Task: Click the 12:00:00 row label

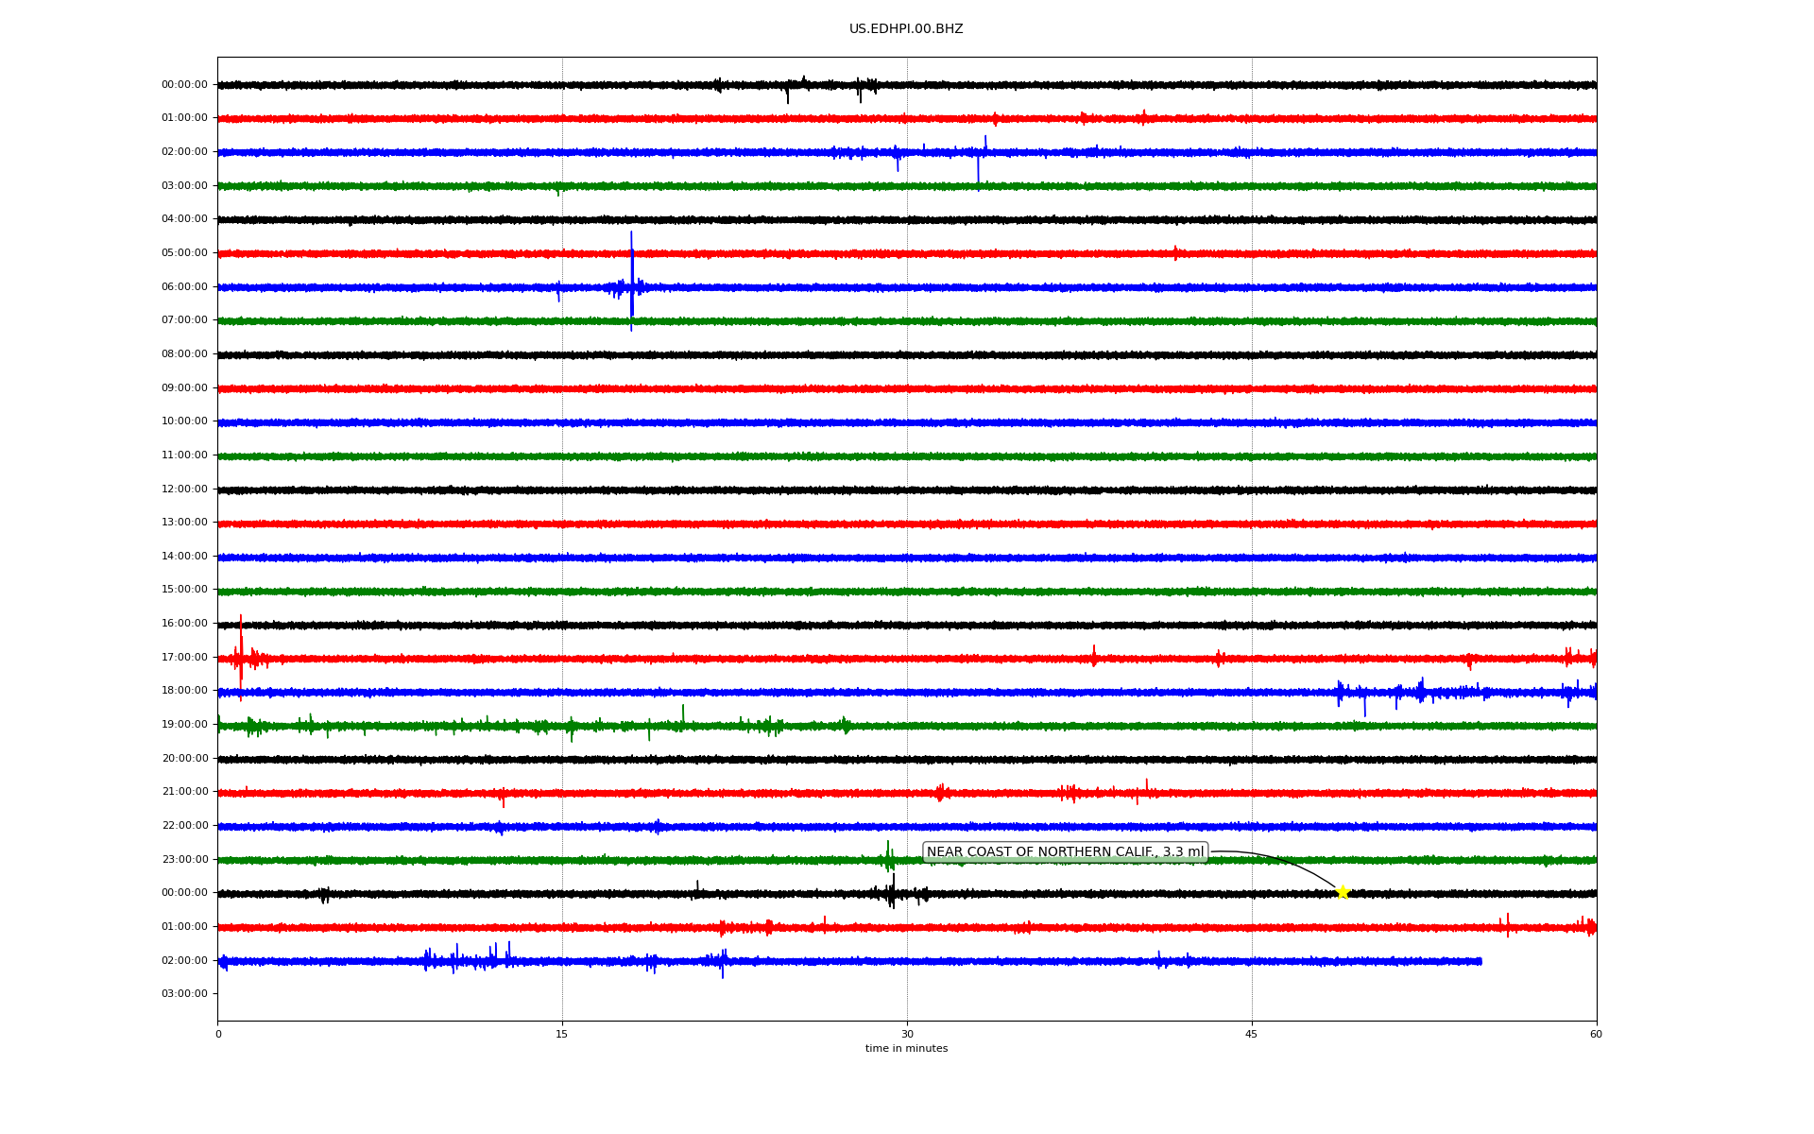Action: click(184, 490)
